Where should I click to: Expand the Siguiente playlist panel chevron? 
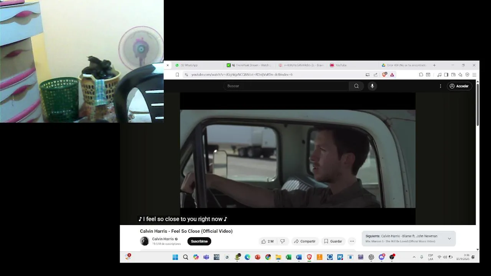(449, 238)
